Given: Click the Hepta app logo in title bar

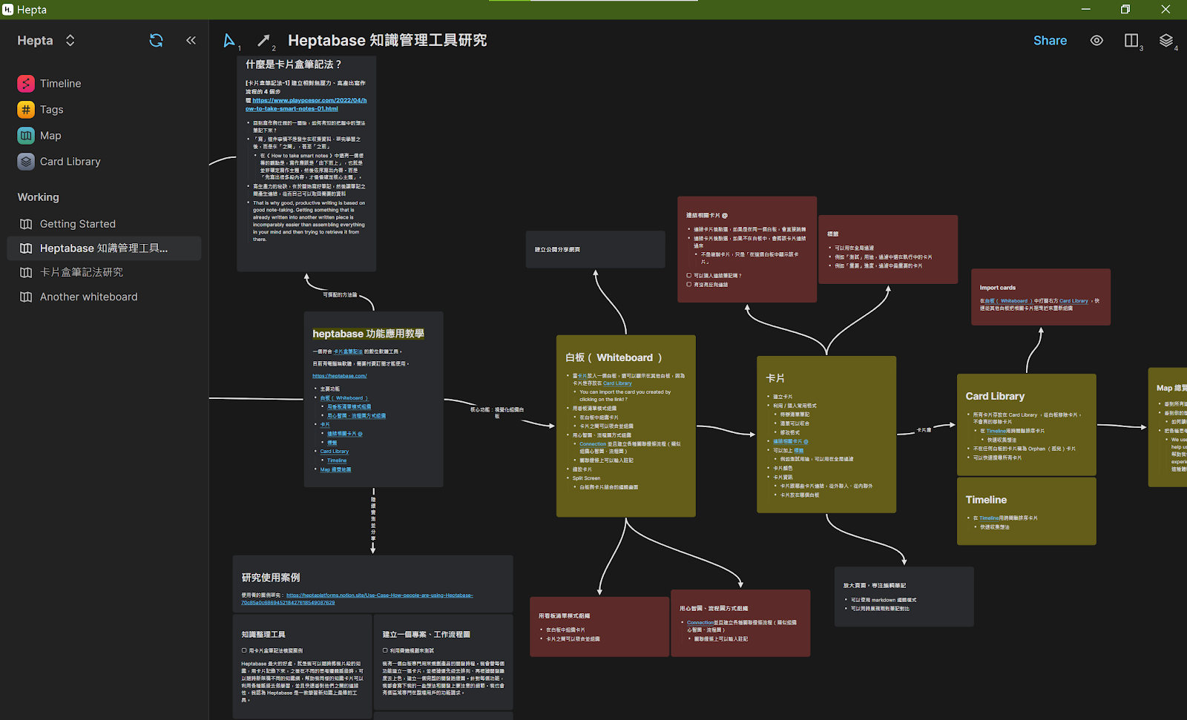Looking at the screenshot, I should (7, 10).
